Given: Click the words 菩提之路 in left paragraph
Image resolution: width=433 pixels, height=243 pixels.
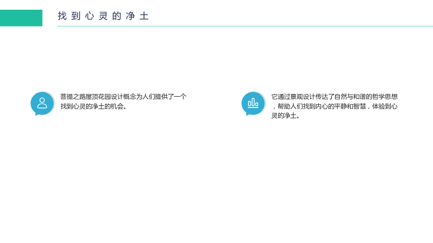Looking at the screenshot, I should pos(73,97).
